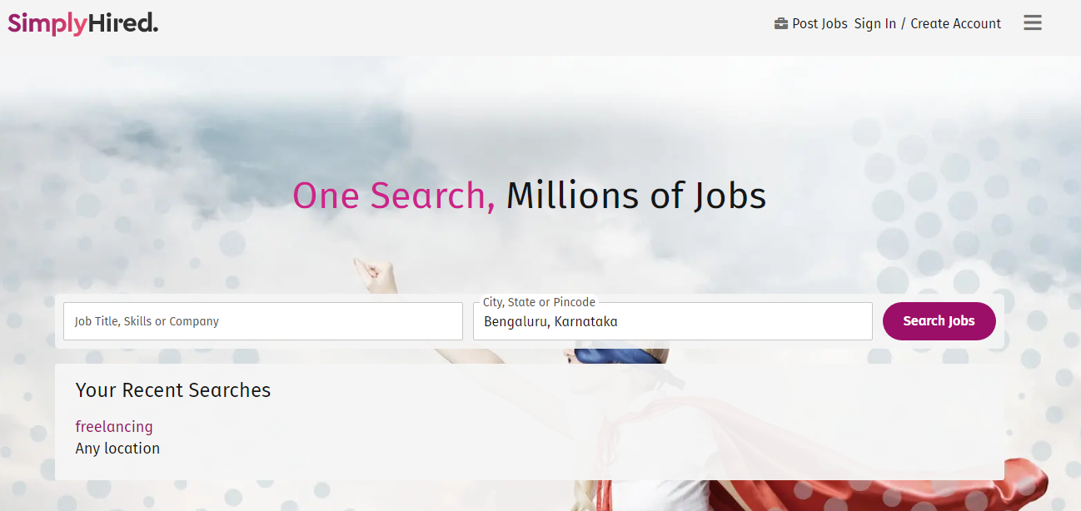The image size is (1081, 511).
Task: Click the Search Jobs button
Action: (x=939, y=321)
